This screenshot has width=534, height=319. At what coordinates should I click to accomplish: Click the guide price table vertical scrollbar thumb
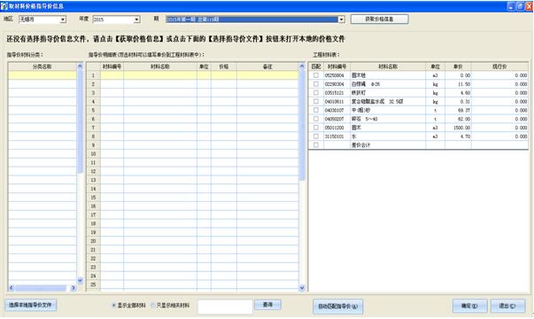(x=302, y=125)
